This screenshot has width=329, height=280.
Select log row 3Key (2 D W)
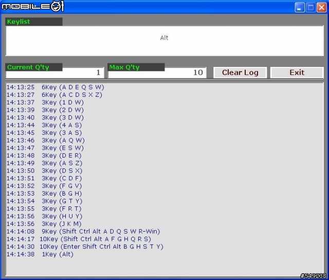45,110
